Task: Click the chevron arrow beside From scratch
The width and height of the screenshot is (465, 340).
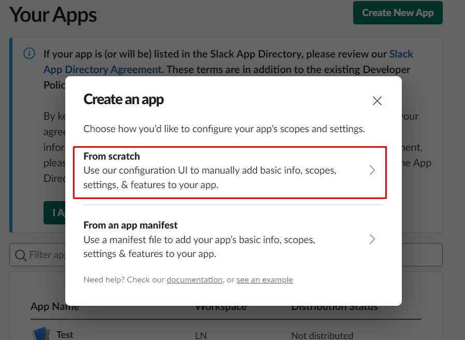Action: (372, 171)
